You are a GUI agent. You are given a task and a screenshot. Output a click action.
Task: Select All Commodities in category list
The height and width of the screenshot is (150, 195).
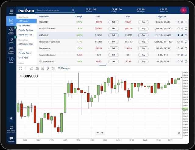(x=26, y=44)
